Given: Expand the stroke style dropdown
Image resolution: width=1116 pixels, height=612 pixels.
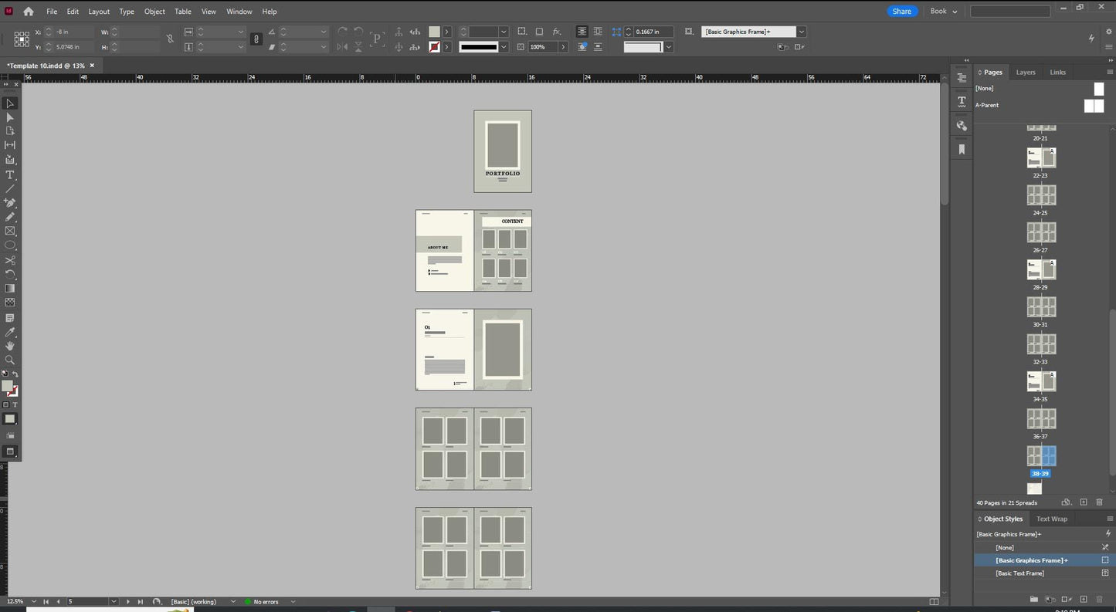Looking at the screenshot, I should pyautogui.click(x=504, y=47).
